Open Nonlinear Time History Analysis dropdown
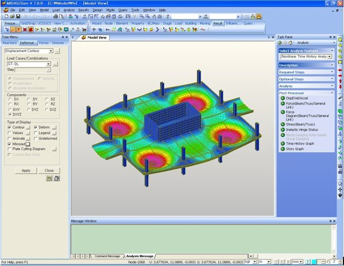344x266 pixels. pos(329,56)
